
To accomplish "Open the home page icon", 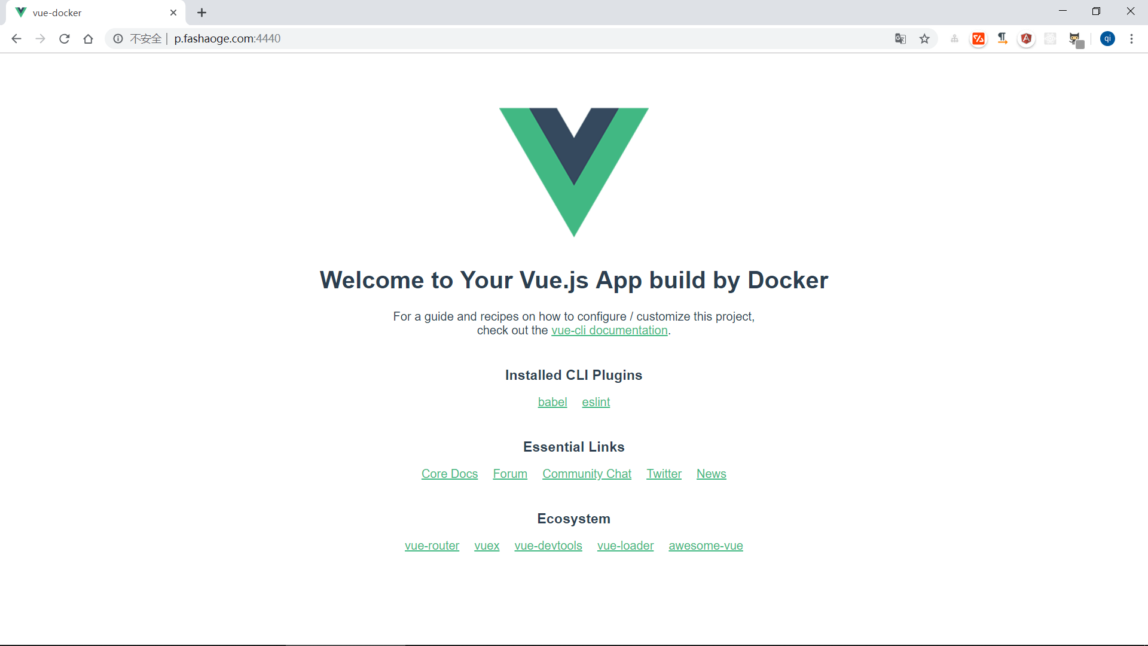I will [88, 39].
